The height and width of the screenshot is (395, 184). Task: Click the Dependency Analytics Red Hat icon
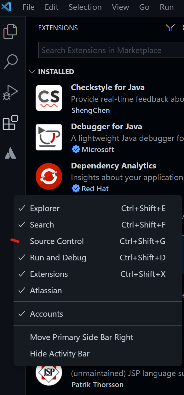(x=49, y=176)
